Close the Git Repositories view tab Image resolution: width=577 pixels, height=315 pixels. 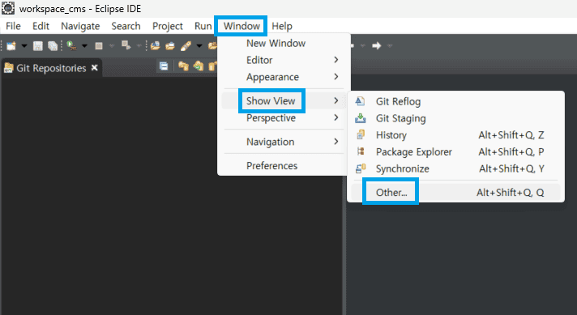tap(95, 68)
